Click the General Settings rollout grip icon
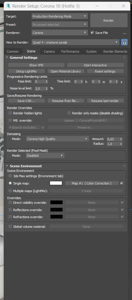Viewport: 132px width, 300px height. [124, 57]
